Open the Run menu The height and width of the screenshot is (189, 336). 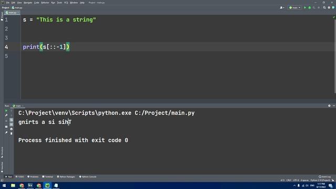(x=53, y=3)
